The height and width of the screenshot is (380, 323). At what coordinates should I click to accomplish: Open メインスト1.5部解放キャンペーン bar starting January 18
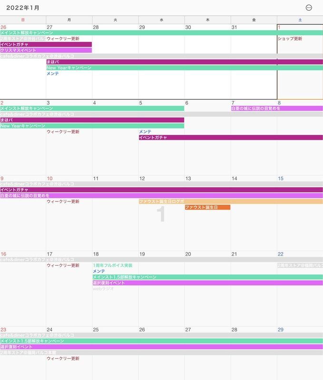pyautogui.click(x=207, y=277)
